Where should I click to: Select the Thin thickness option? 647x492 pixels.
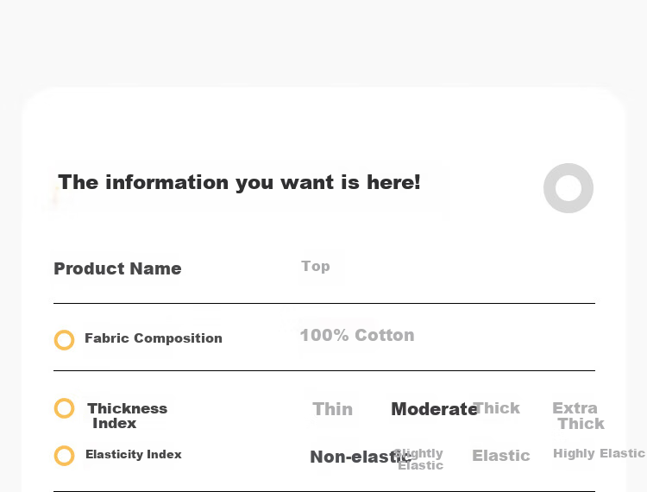(333, 409)
